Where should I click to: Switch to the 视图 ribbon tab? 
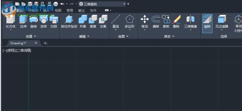pos(58,10)
